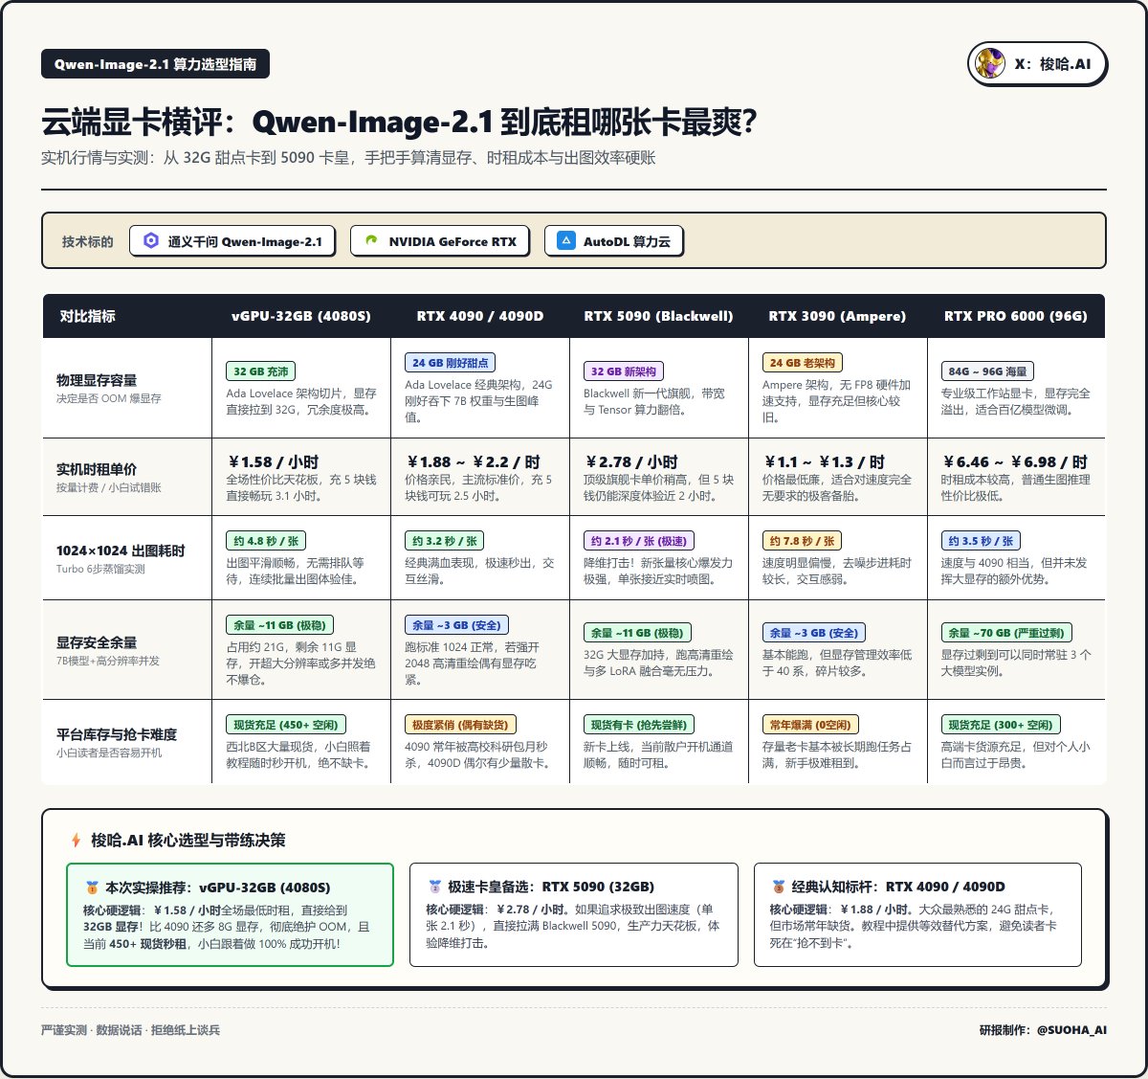The height and width of the screenshot is (1079, 1148).
Task: Open the 极速卡皇备选 RTX 5090 card heading
Action: 551,887
